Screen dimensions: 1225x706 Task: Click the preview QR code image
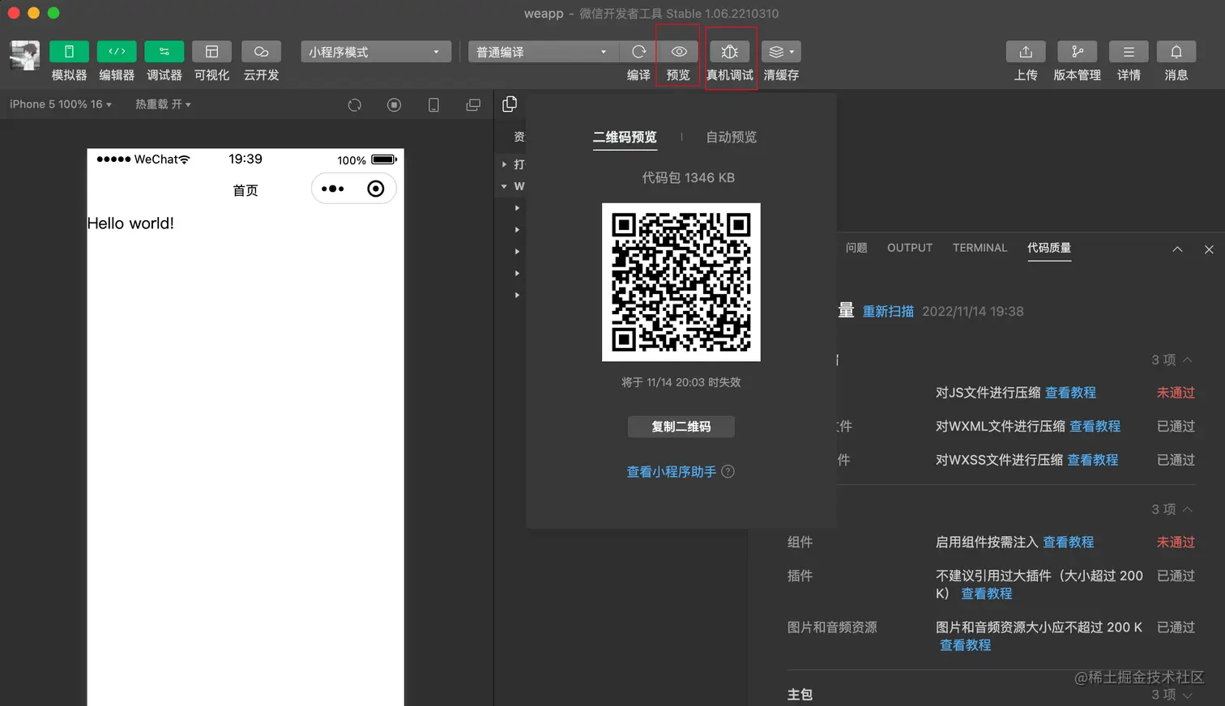[681, 282]
